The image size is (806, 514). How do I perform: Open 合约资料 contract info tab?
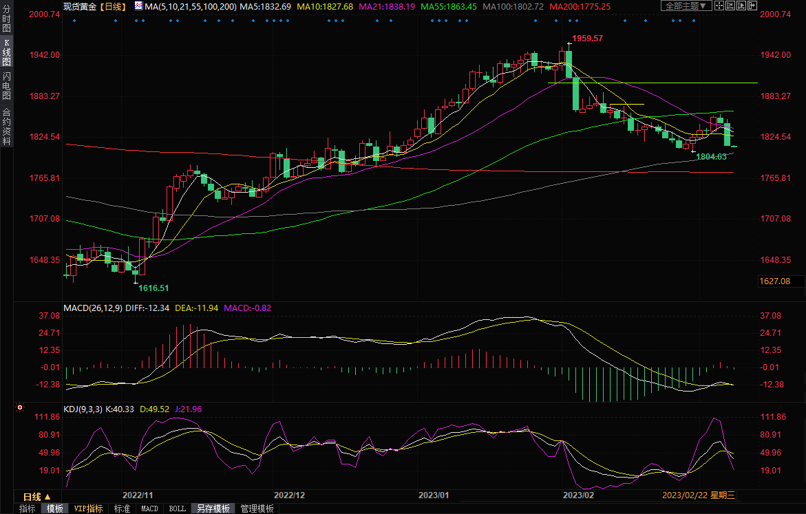[x=6, y=127]
